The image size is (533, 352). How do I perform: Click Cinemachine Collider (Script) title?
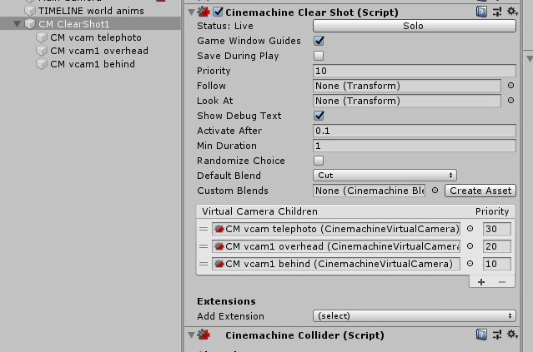pyautogui.click(x=304, y=335)
